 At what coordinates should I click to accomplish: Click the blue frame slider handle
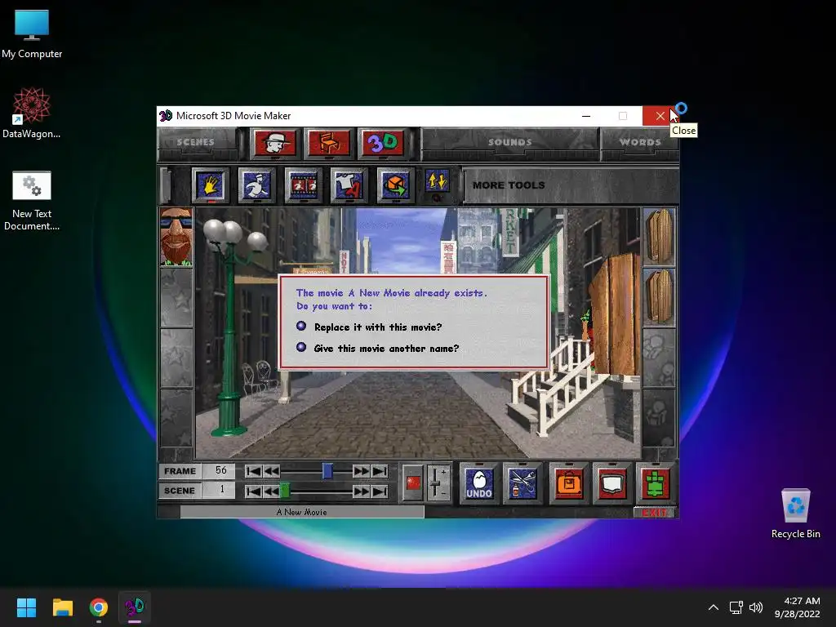(x=327, y=471)
